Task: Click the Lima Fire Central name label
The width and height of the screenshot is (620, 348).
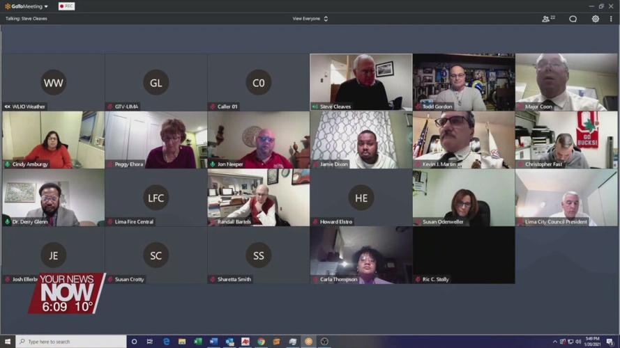Action: pyautogui.click(x=134, y=221)
